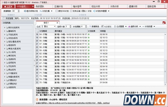The height and width of the screenshot is (107, 168).
Task: Select the 方位系列 folder
Action: (x=11, y=66)
